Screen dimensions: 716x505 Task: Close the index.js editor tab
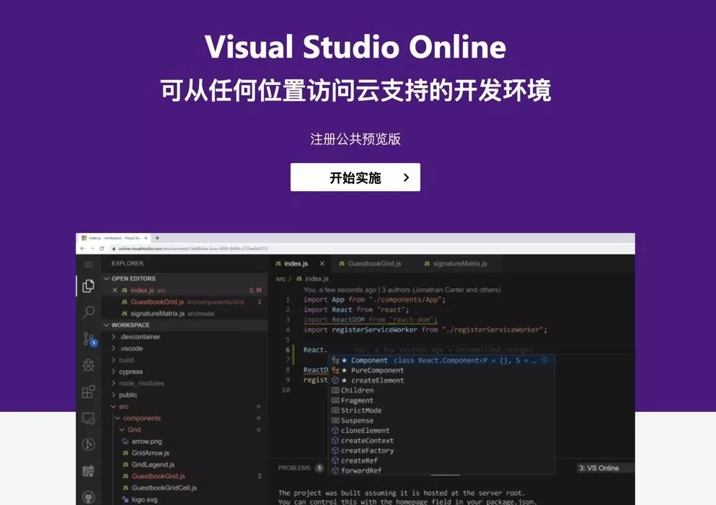coord(322,264)
